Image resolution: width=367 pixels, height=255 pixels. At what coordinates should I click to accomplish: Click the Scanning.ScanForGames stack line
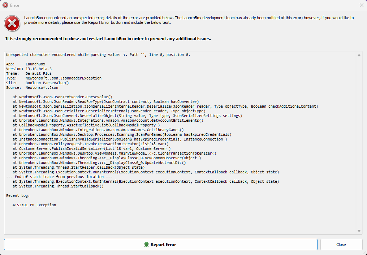coord(122,134)
